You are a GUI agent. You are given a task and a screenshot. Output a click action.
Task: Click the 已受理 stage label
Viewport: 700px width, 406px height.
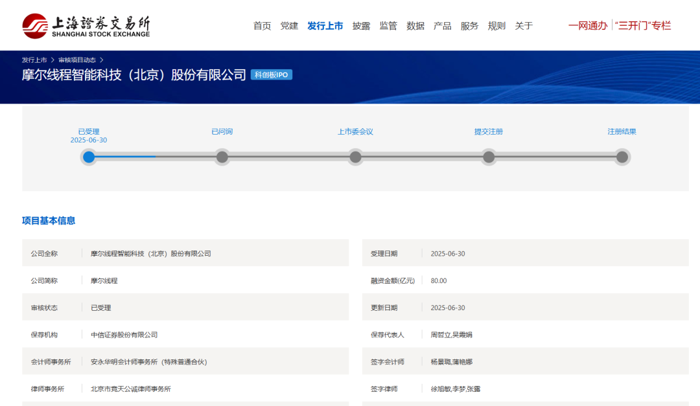pyautogui.click(x=89, y=131)
